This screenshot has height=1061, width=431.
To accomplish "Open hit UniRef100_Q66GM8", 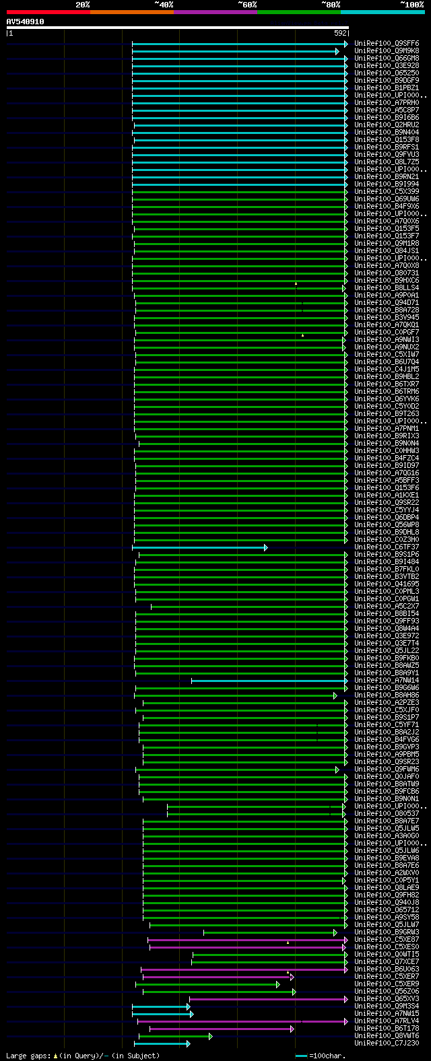I will click(x=386, y=59).
